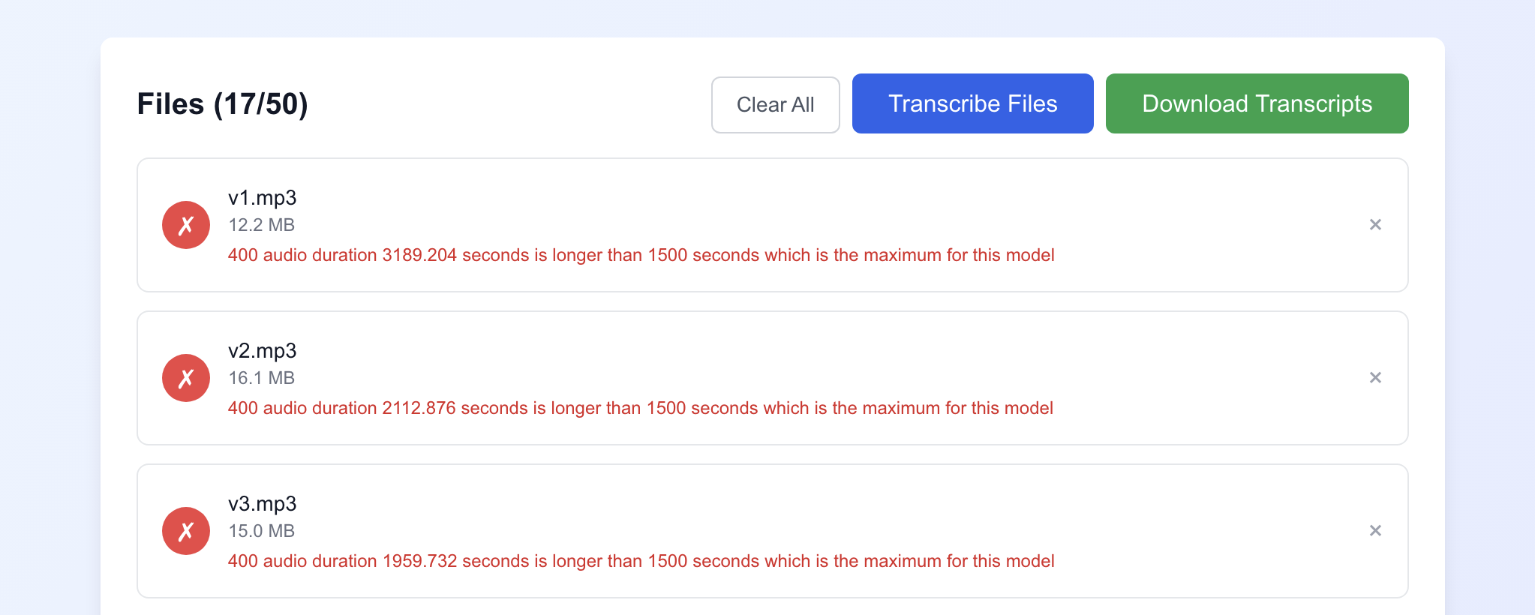Delete the v3.mp3 entry with its X

(x=1375, y=530)
